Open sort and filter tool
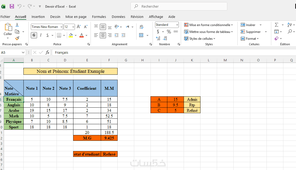This screenshot has height=170, width=296. (289, 25)
